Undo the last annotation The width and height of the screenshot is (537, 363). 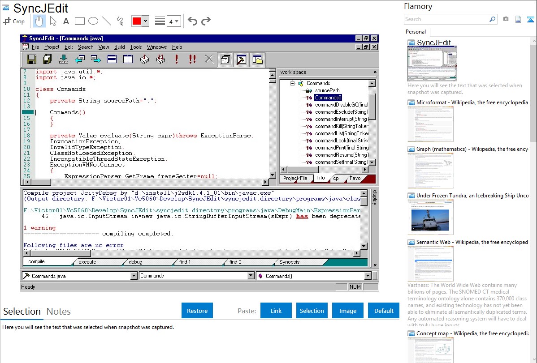click(x=192, y=21)
